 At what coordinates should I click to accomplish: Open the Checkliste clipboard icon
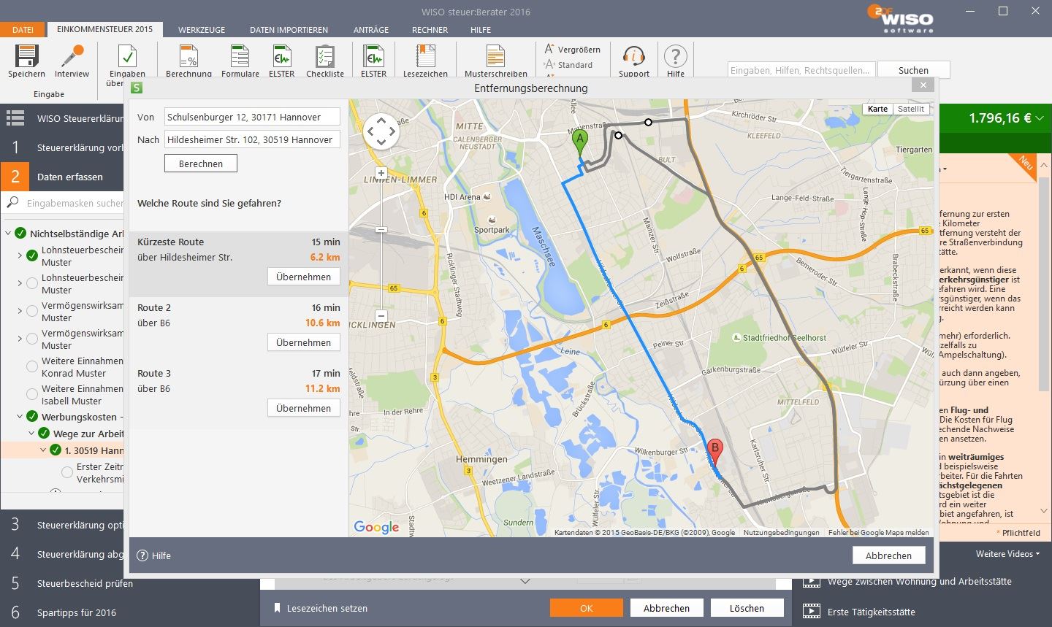tap(324, 55)
